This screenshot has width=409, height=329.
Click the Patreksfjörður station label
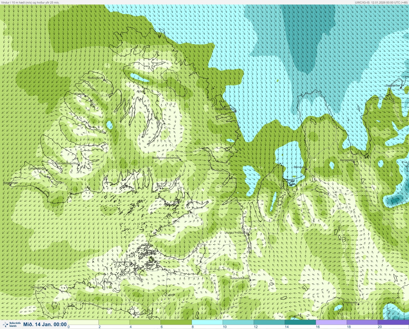[37, 168]
